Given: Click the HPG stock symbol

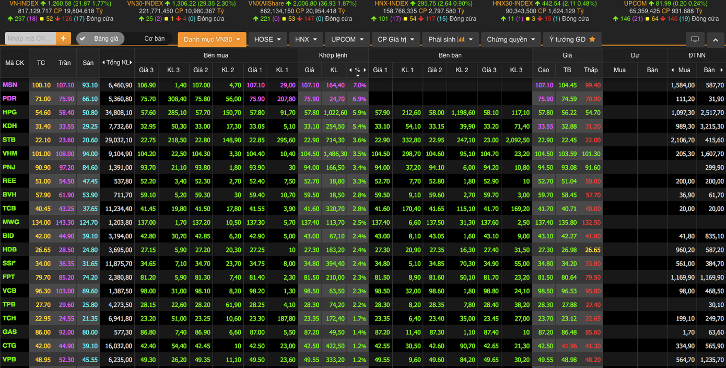Looking at the screenshot, I should click(9, 112).
